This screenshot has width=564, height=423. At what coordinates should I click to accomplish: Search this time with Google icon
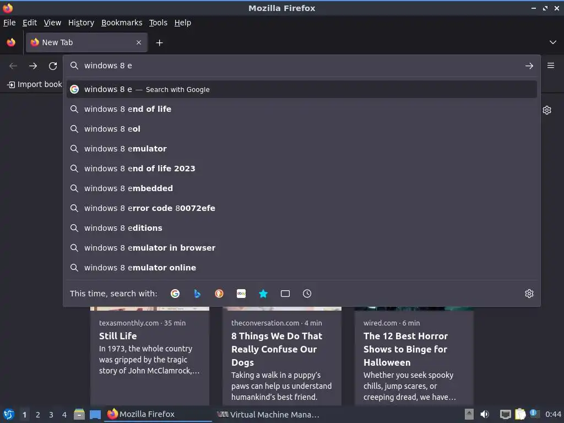tap(175, 294)
